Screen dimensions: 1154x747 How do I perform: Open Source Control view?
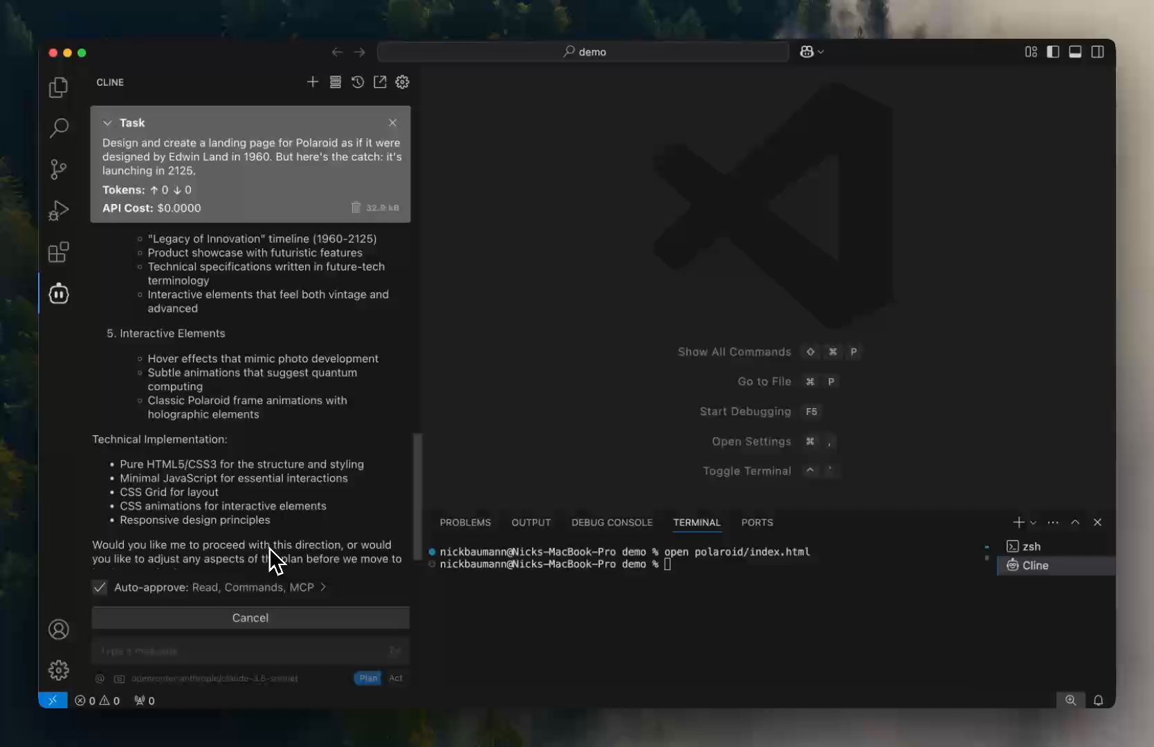pyautogui.click(x=59, y=169)
